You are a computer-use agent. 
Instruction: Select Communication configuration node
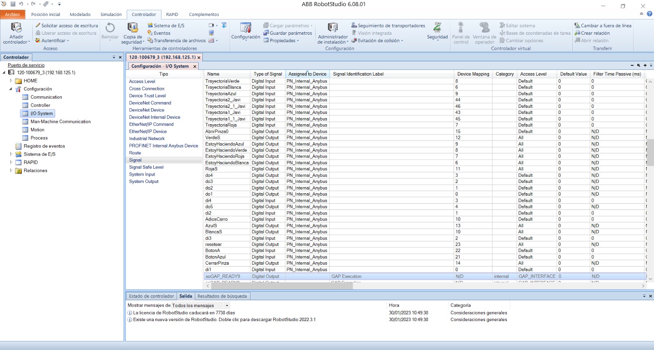tap(46, 97)
